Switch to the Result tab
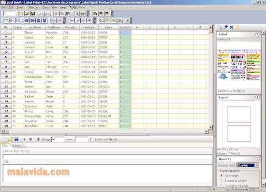This screenshot has height=192, width=266. [x=17, y=146]
